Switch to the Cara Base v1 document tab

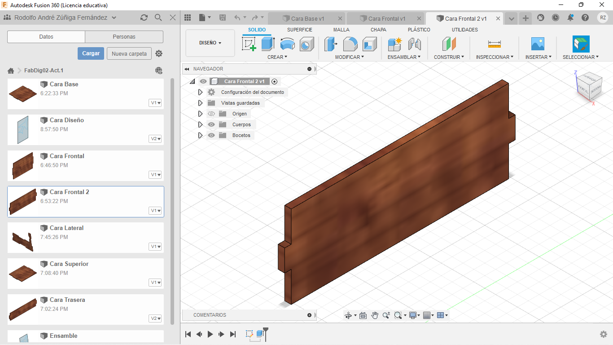(307, 18)
